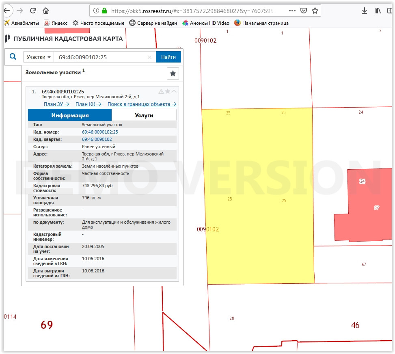
Task: Switch to the Услуги tab
Action: (x=144, y=115)
